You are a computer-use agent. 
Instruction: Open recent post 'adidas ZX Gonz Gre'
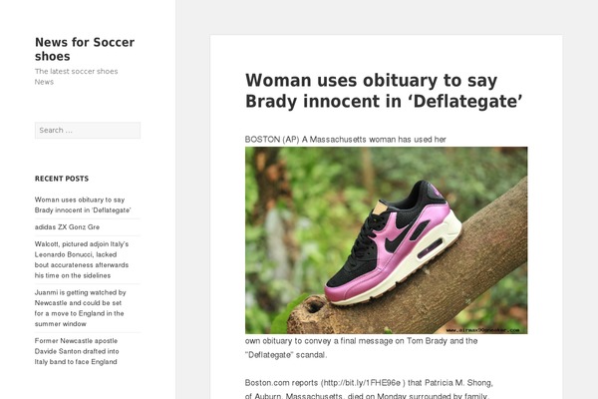click(x=67, y=227)
